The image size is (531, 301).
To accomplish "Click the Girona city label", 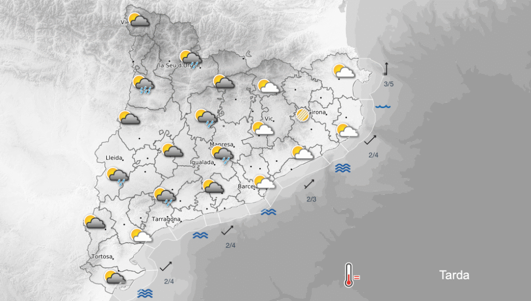I will coord(317,112).
